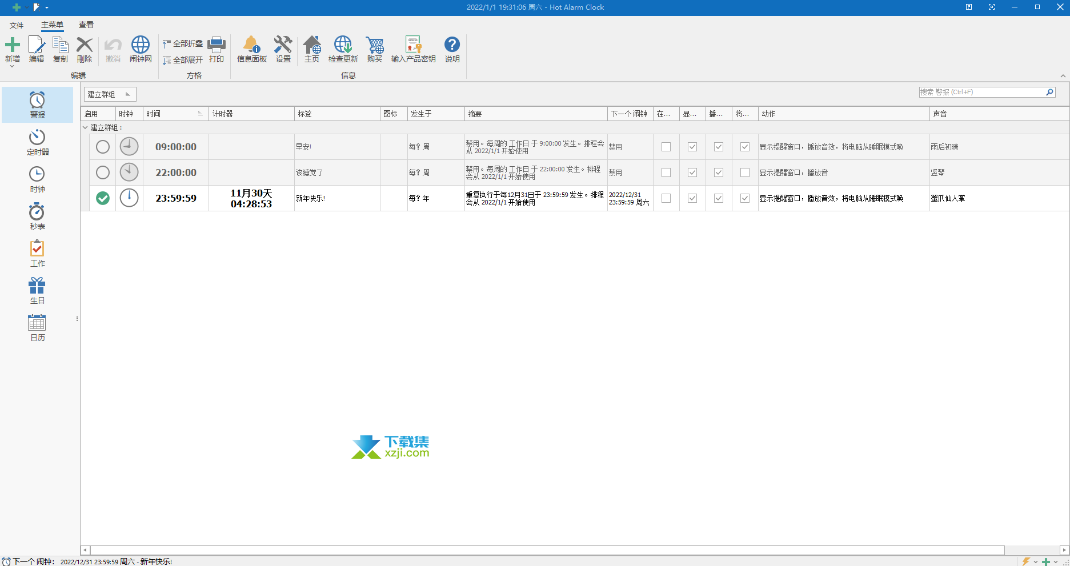Click the 声音 column header
Image resolution: width=1070 pixels, height=566 pixels.
[x=999, y=114]
